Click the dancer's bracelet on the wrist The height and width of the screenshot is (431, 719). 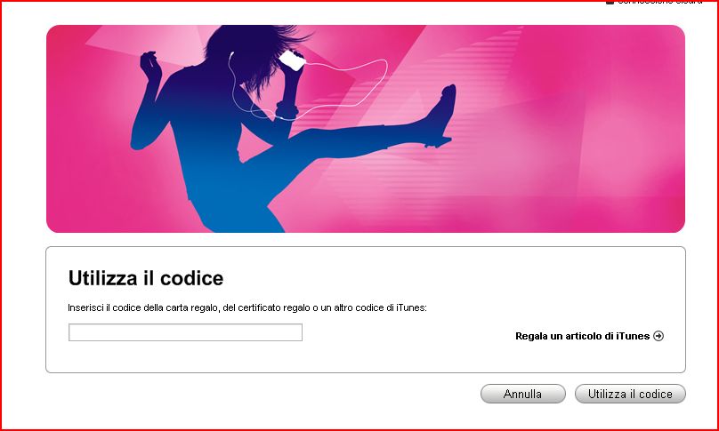pyautogui.click(x=287, y=110)
